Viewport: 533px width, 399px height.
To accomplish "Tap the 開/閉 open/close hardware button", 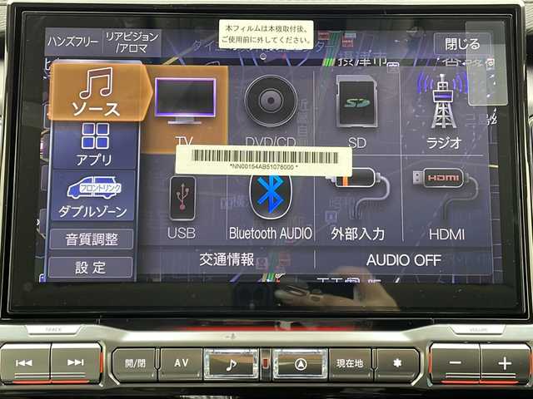I will coord(135,364).
